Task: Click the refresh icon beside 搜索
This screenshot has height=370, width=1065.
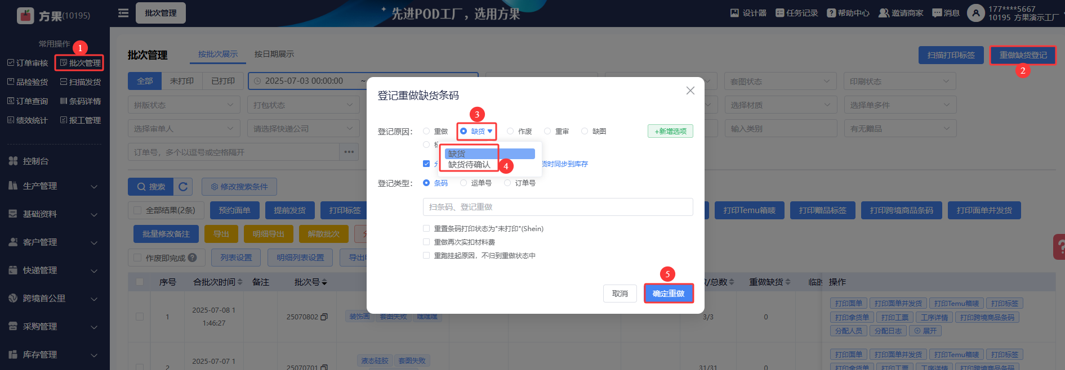Action: [x=183, y=187]
